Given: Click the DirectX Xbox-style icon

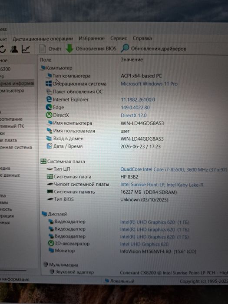Looking at the screenshot, I should pos(49,115).
